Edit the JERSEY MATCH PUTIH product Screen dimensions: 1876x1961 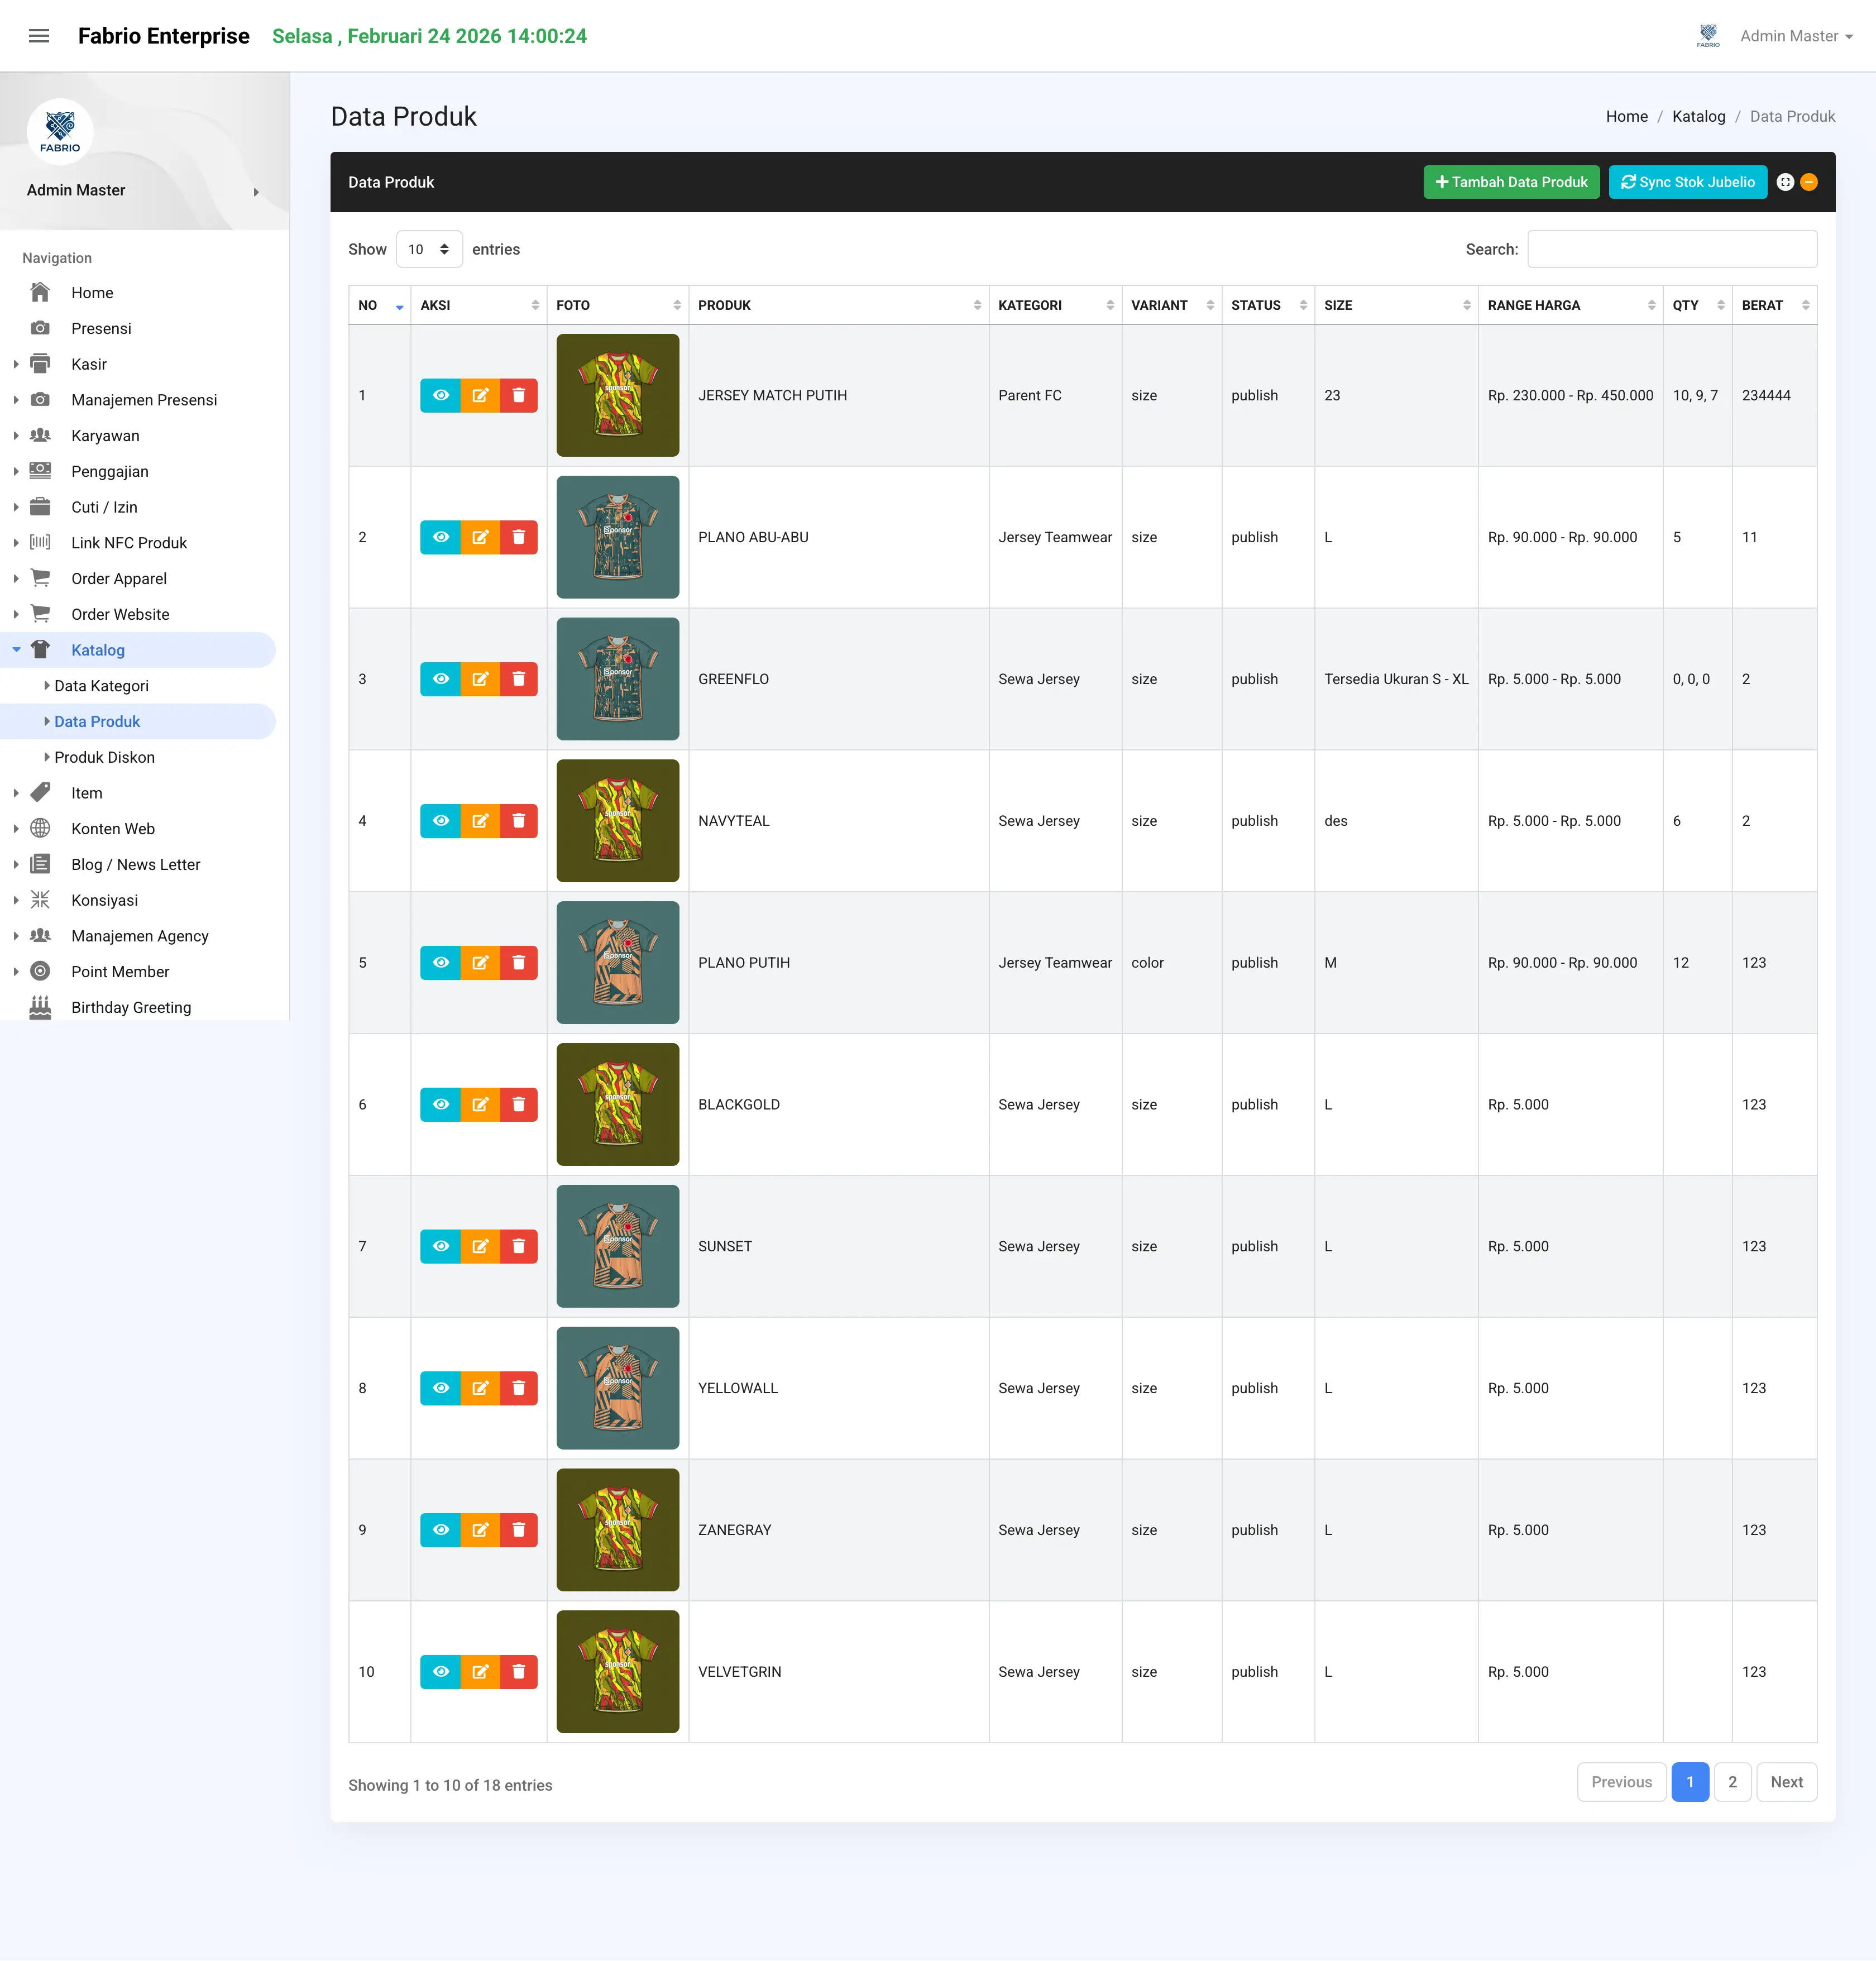(480, 395)
